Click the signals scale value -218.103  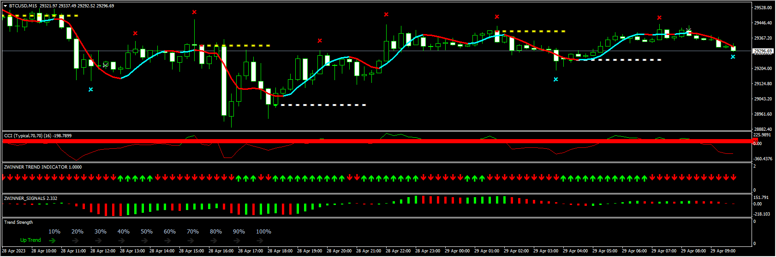click(x=762, y=214)
